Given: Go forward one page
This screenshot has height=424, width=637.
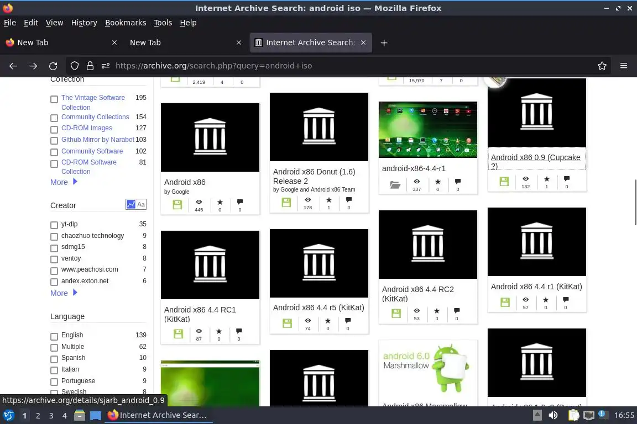Looking at the screenshot, I should (33, 66).
